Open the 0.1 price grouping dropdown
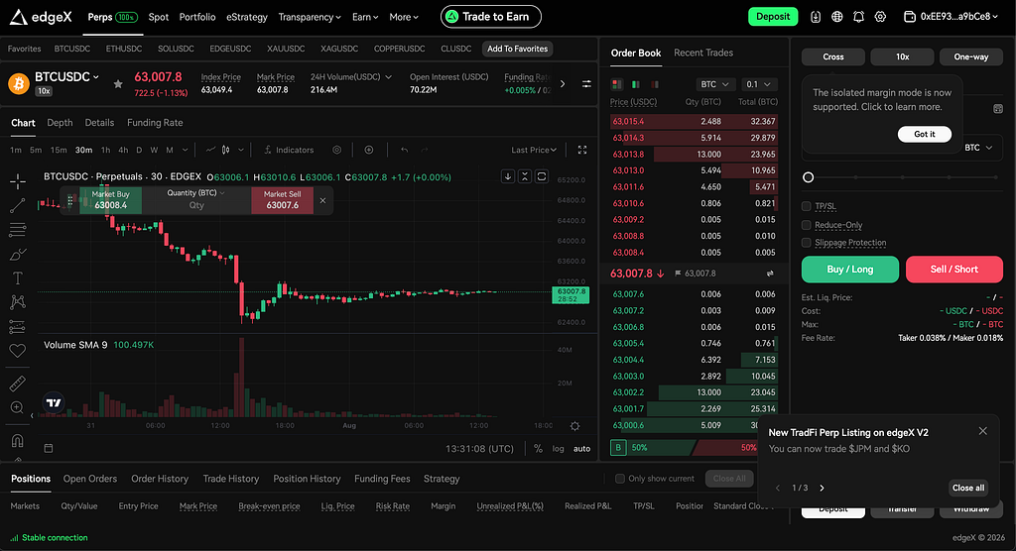 [x=758, y=84]
